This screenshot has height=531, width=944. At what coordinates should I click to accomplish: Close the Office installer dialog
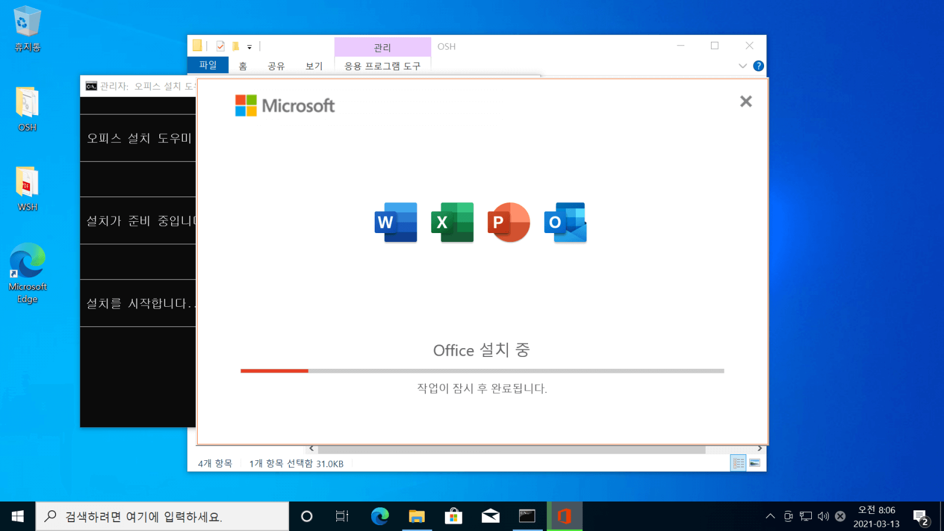pos(746,101)
